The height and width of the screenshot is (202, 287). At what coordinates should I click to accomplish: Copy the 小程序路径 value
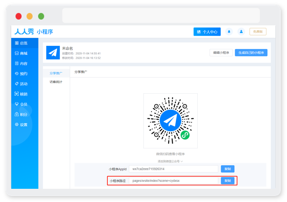(228, 181)
